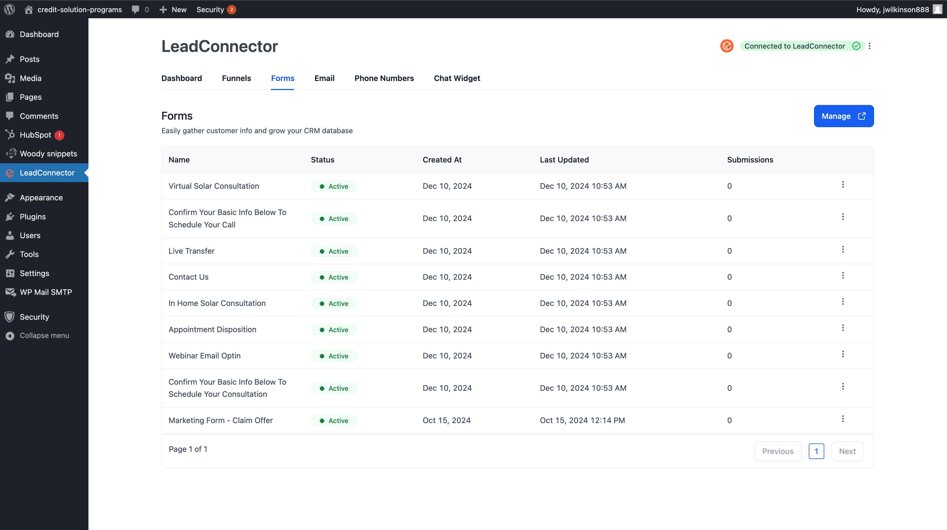Open WP Mail SMTP from sidebar

46,292
